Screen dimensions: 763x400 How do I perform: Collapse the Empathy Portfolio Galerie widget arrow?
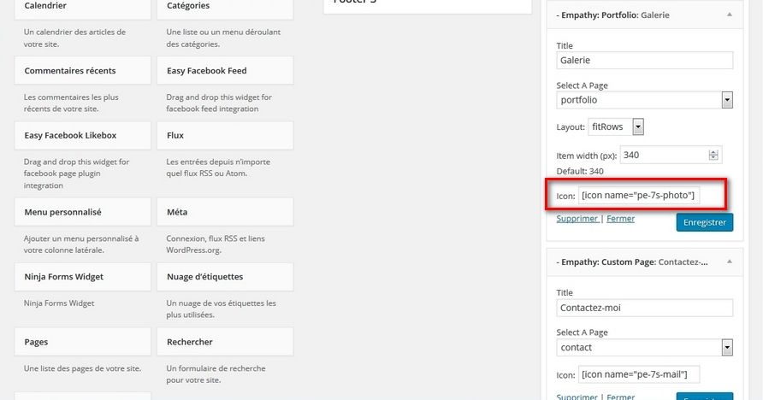(729, 15)
